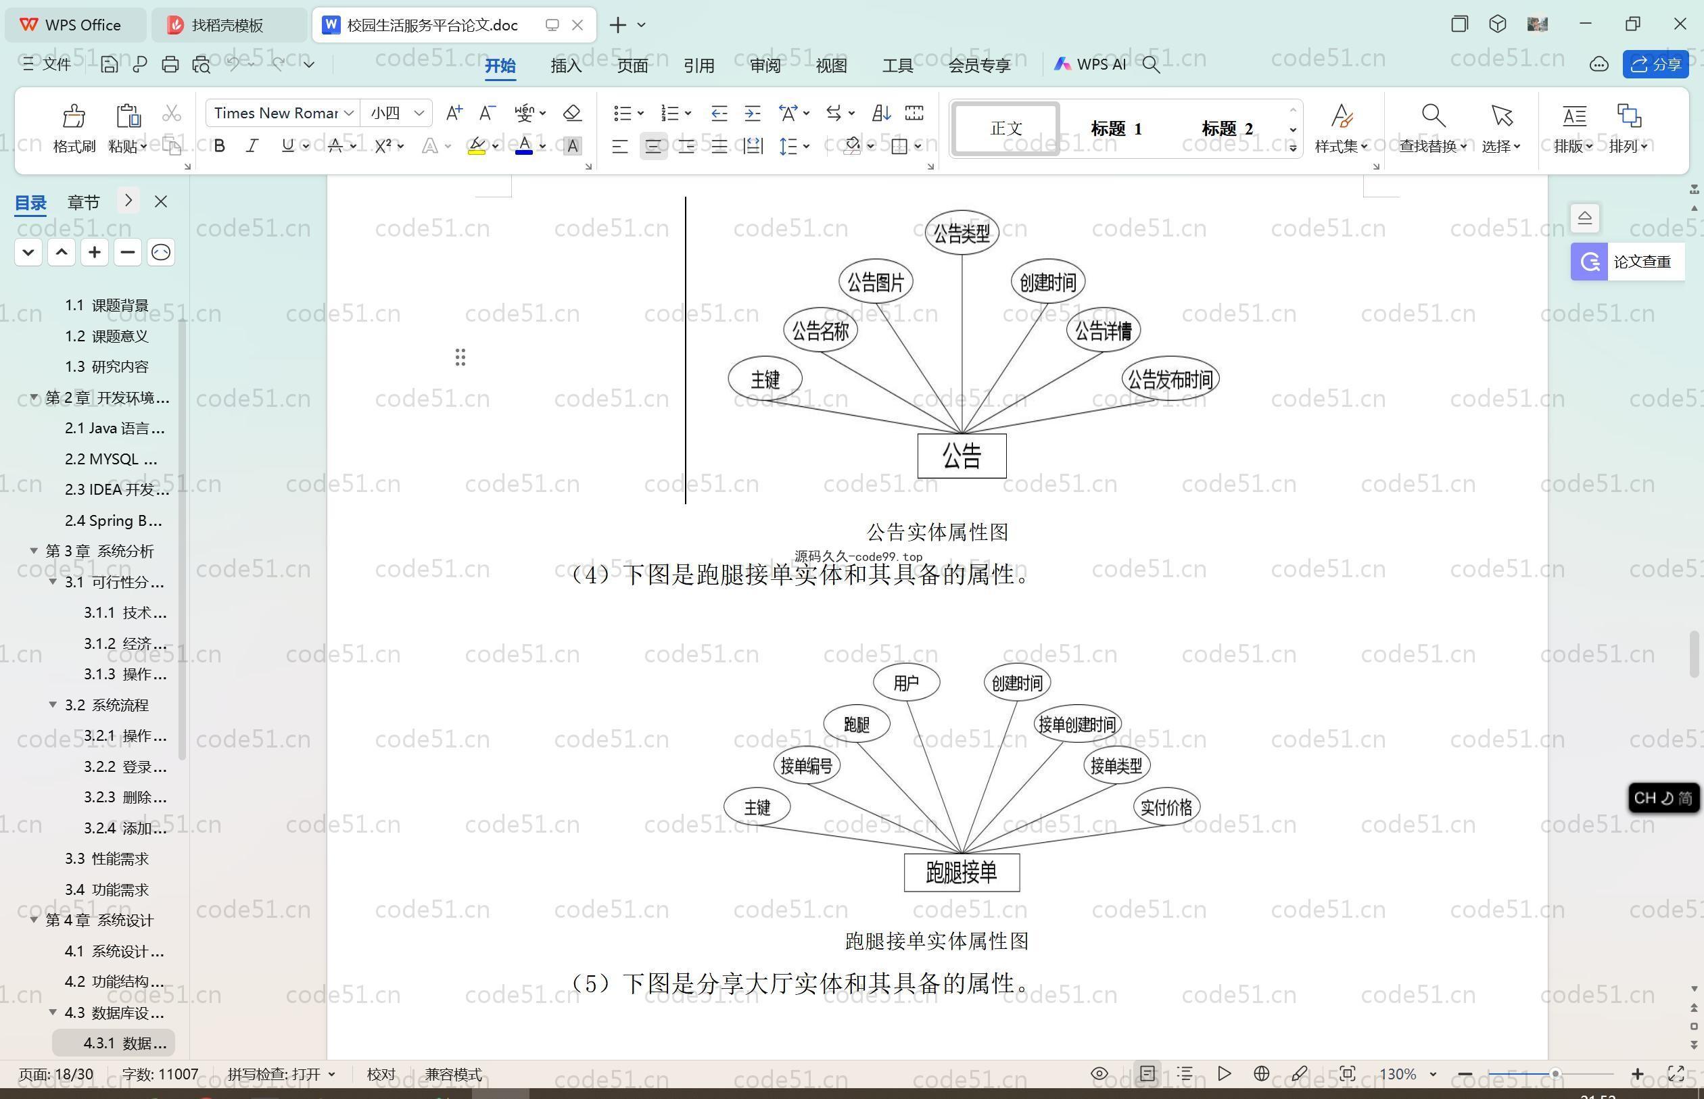
Task: Collapse 3.2 系统流程 tree node
Action: pos(53,704)
